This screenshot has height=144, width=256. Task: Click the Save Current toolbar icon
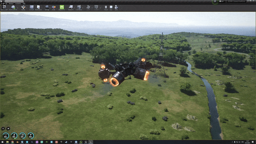(4, 7)
